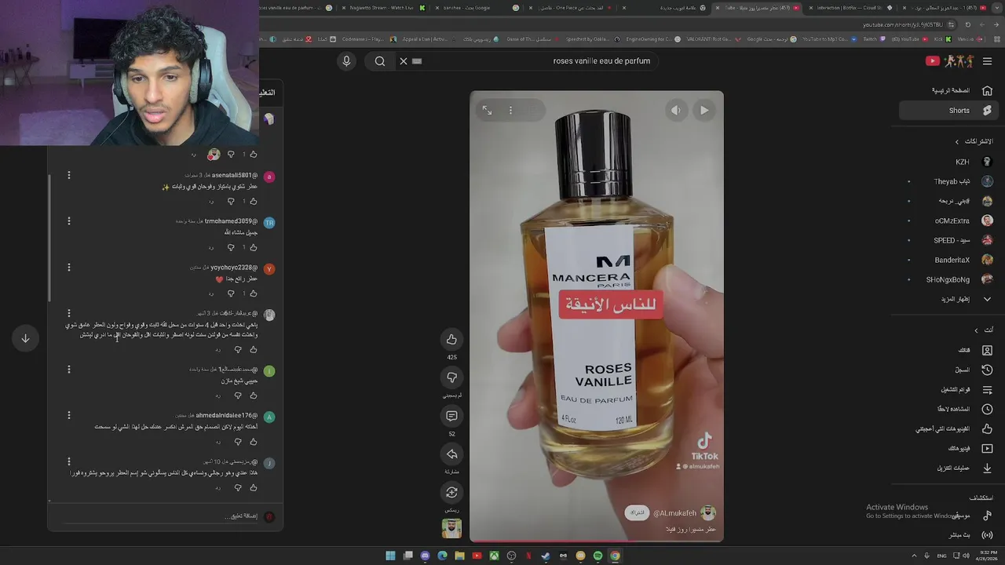Like the Short with 425 likes

451,339
